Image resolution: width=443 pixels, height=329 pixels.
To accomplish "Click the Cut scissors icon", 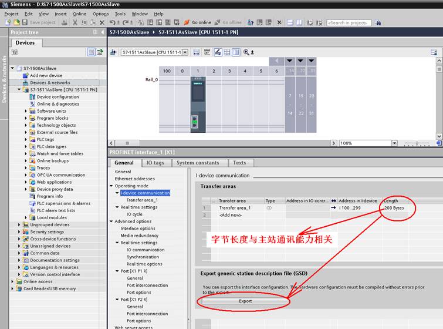I will [x=75, y=22].
